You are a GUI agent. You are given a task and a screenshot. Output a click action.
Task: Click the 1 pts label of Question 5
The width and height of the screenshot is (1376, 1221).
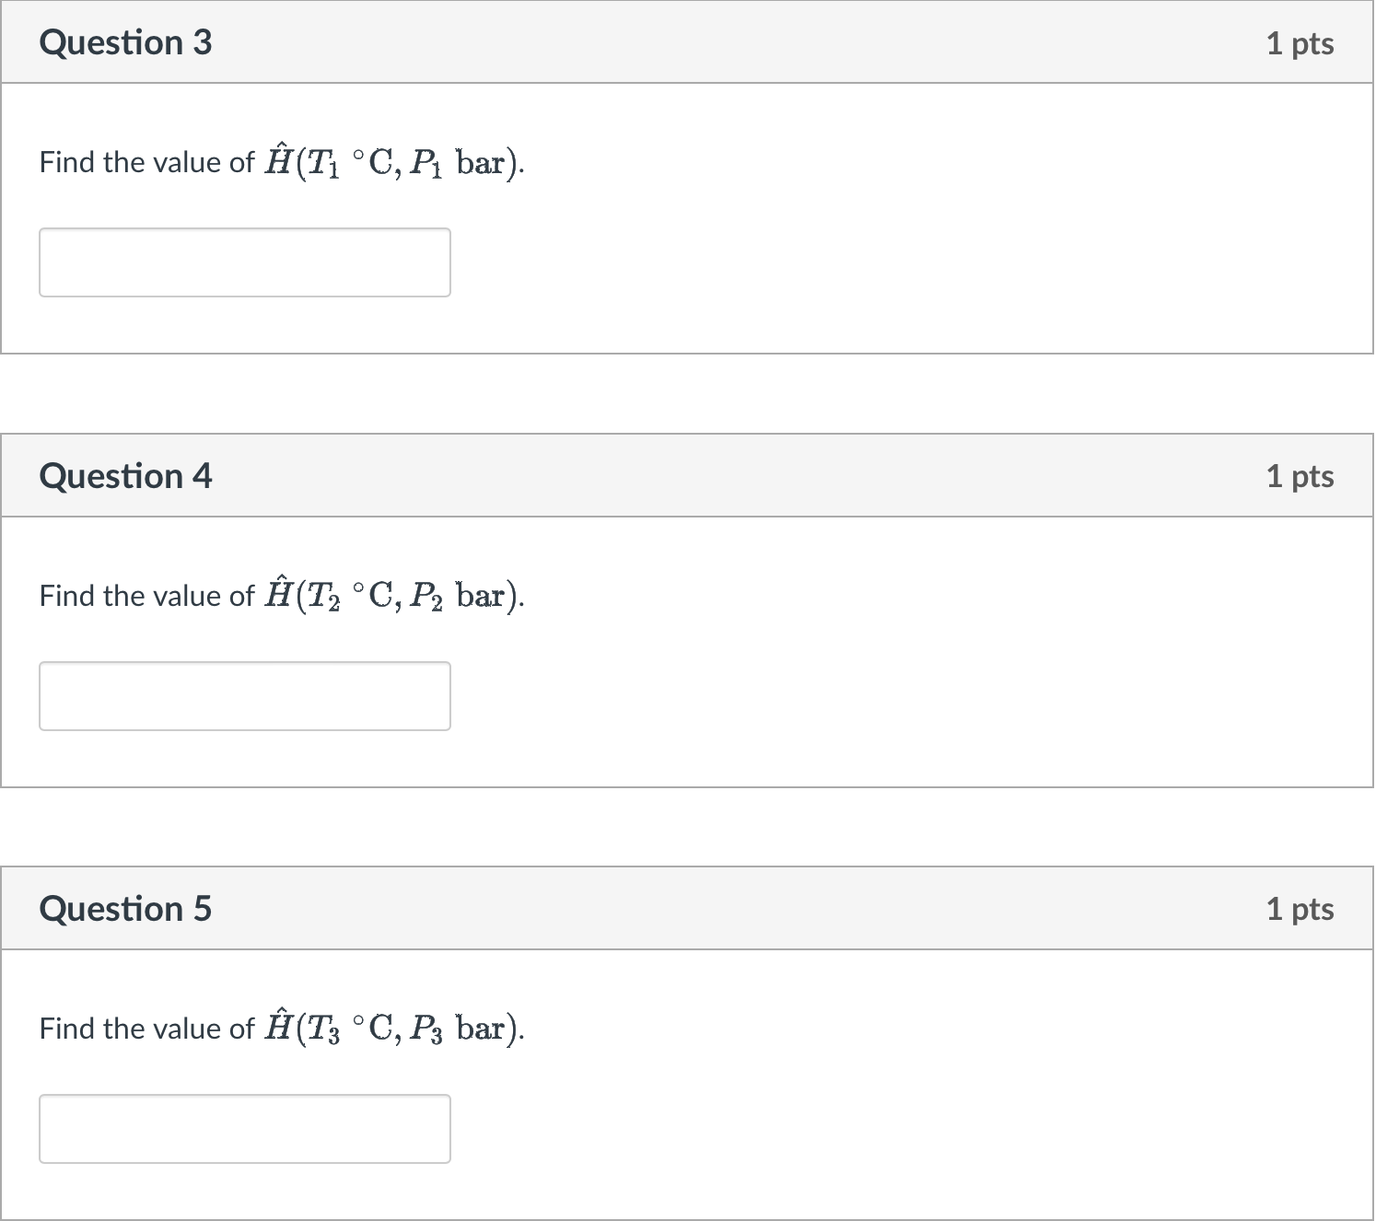pos(1300,909)
